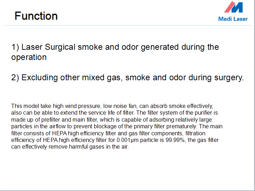Image resolution: width=255 pixels, height=191 pixels.
Task: Select the Function slide title
Action: (x=36, y=16)
